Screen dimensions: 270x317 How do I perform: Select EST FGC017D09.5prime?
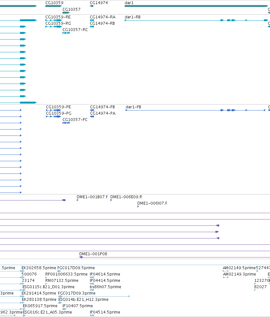tap(76, 268)
